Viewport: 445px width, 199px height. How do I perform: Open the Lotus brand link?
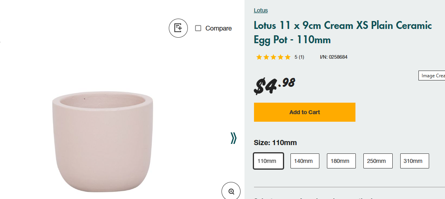click(261, 10)
